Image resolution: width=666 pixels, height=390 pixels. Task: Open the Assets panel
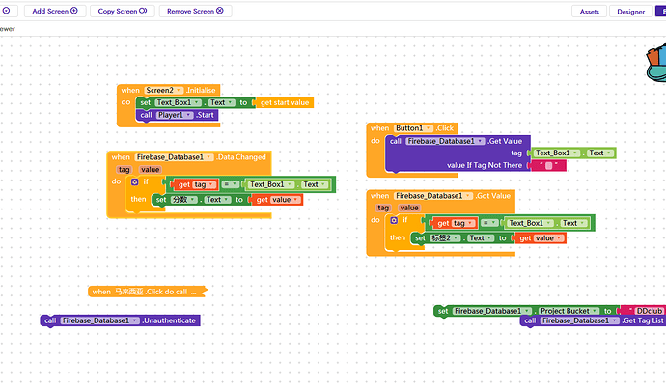[590, 11]
